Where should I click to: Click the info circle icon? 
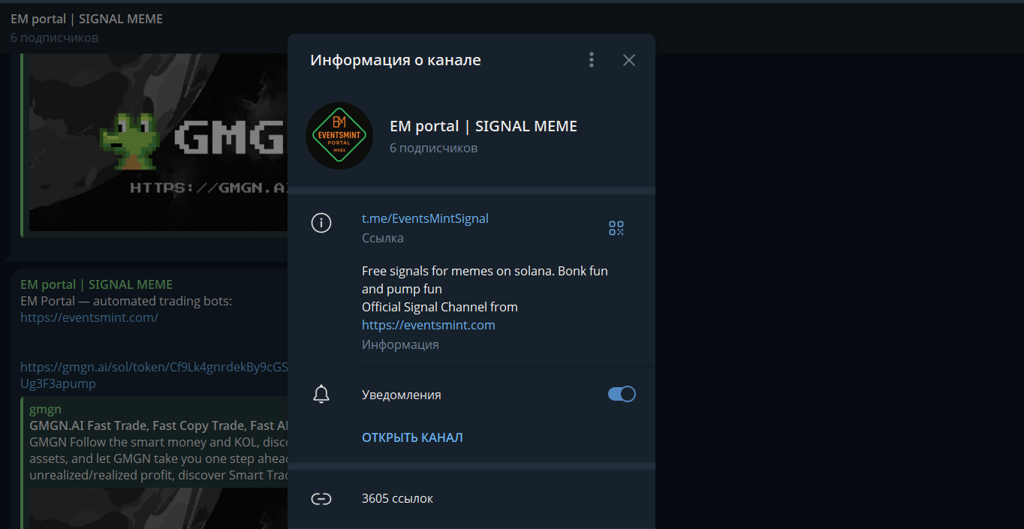click(x=321, y=223)
